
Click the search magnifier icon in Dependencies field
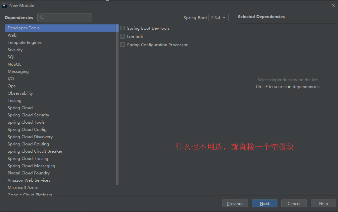(42, 17)
